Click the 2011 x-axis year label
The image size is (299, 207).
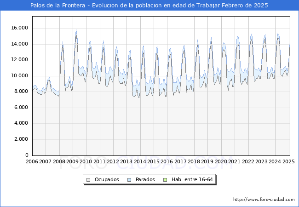[x=100, y=161]
